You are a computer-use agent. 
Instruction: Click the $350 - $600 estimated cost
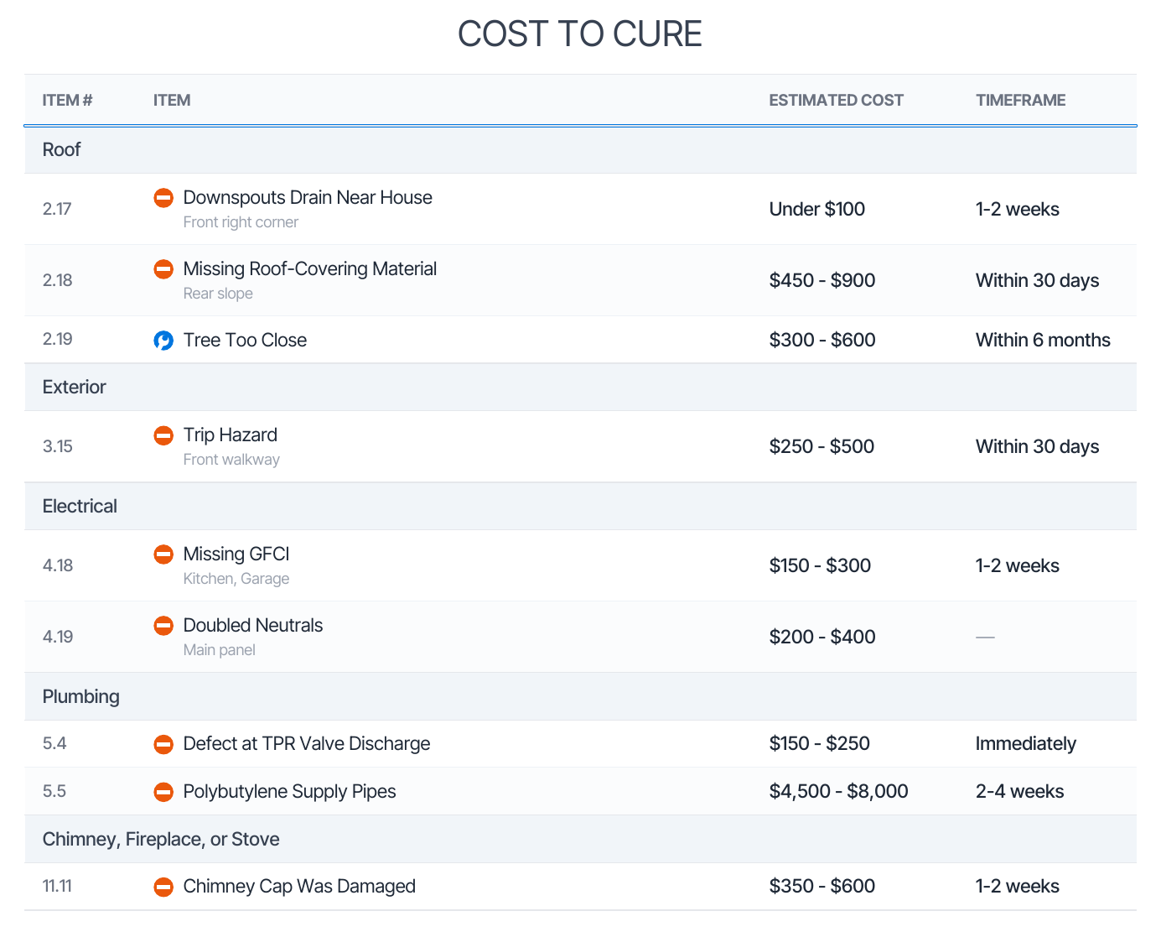[x=822, y=887]
